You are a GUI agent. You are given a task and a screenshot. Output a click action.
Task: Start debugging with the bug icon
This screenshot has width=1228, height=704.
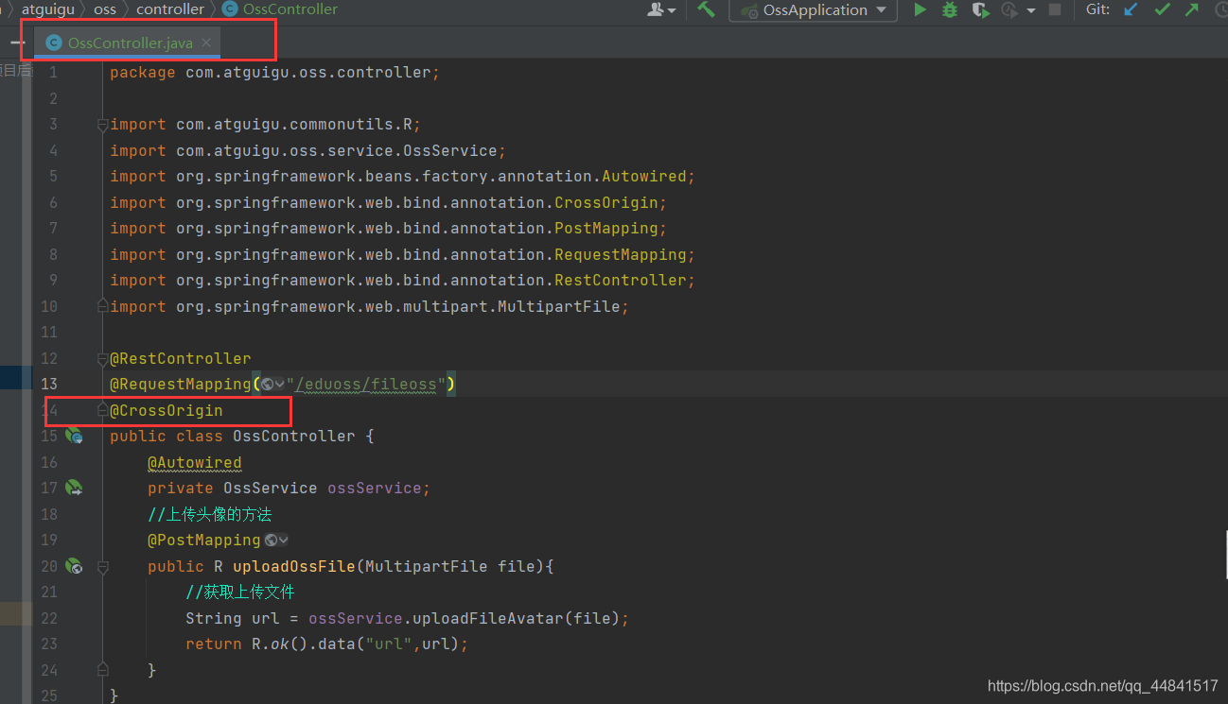click(x=950, y=9)
